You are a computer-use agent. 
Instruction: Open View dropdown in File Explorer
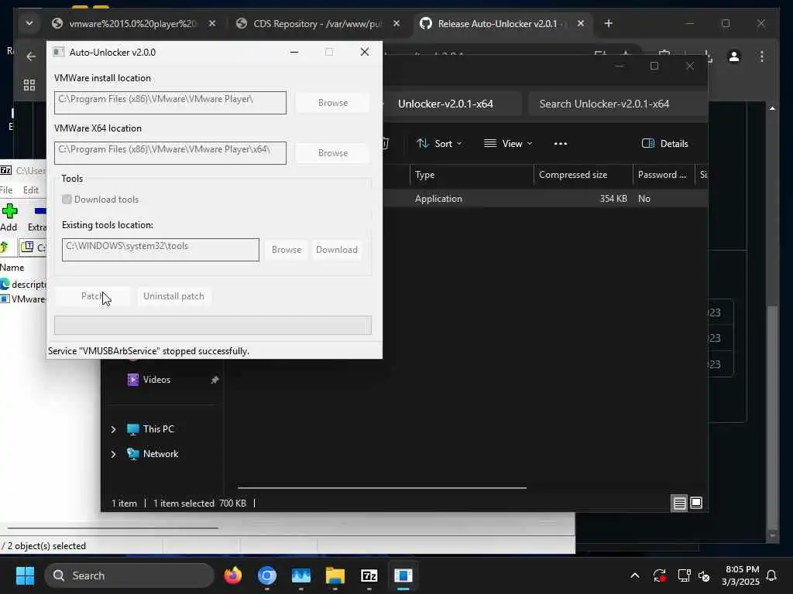[x=508, y=143]
